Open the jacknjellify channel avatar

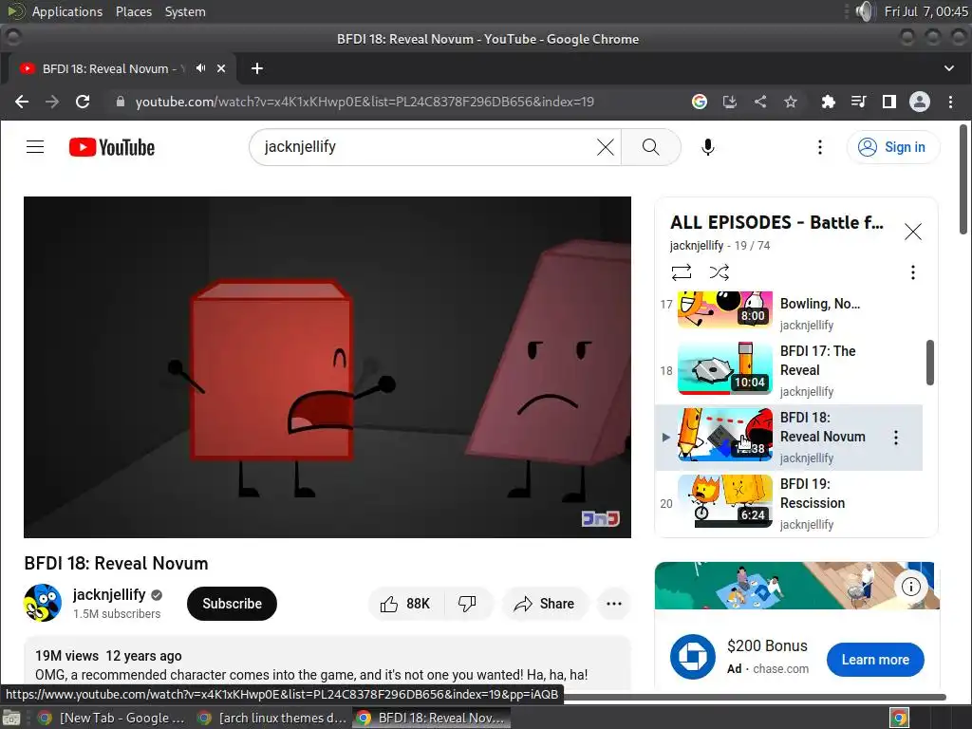pos(43,603)
